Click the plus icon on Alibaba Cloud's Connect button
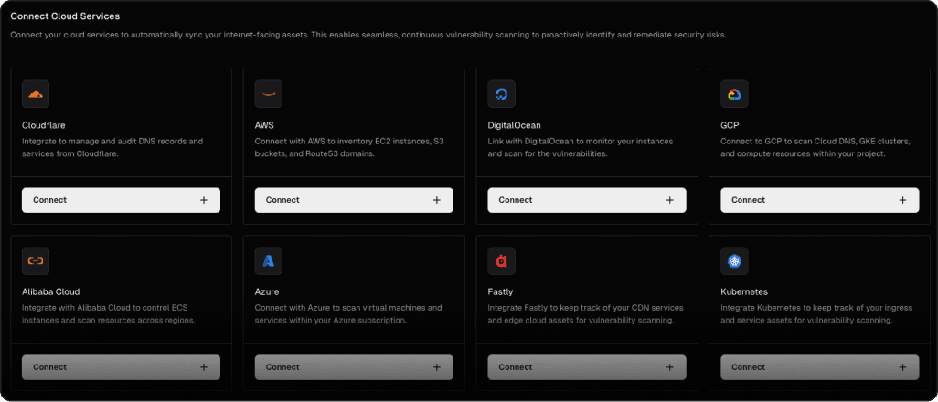 click(x=204, y=367)
